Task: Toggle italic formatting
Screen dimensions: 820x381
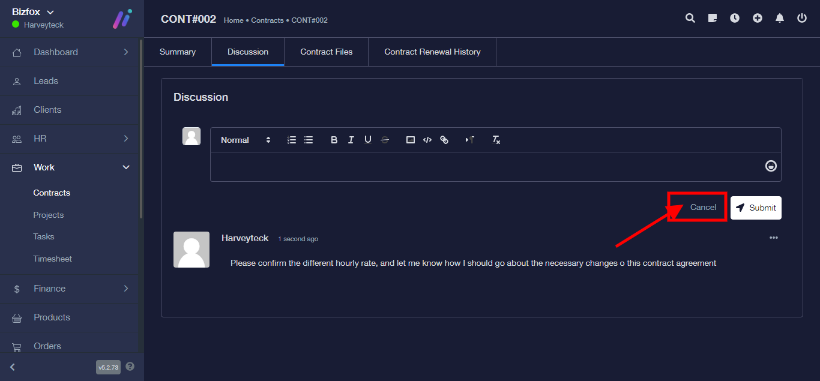Action: [x=351, y=140]
